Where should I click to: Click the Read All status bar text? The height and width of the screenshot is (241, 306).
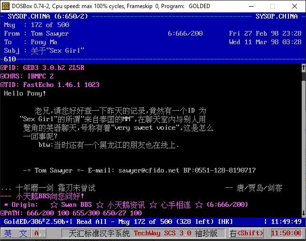point(92,222)
